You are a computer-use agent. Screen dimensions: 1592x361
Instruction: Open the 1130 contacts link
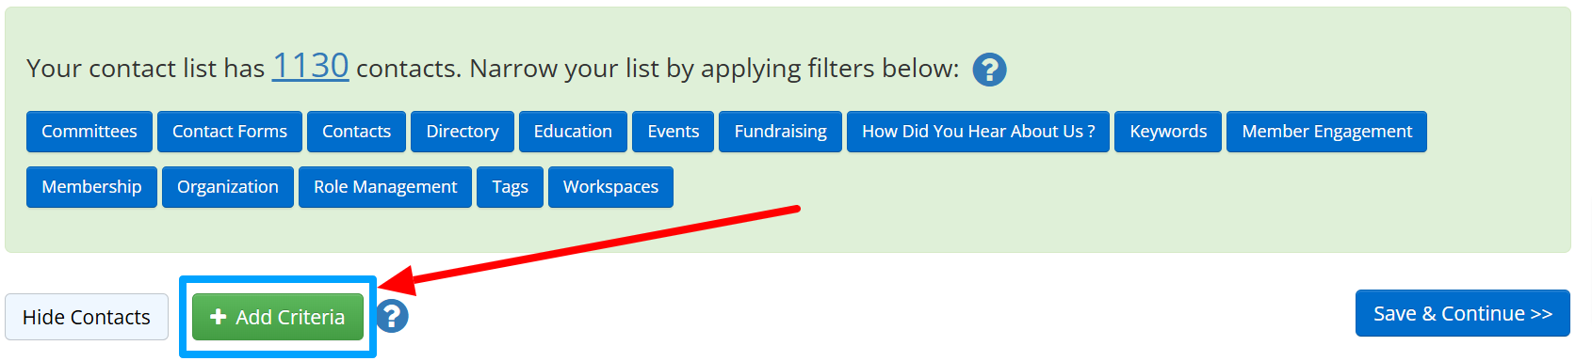tap(310, 66)
